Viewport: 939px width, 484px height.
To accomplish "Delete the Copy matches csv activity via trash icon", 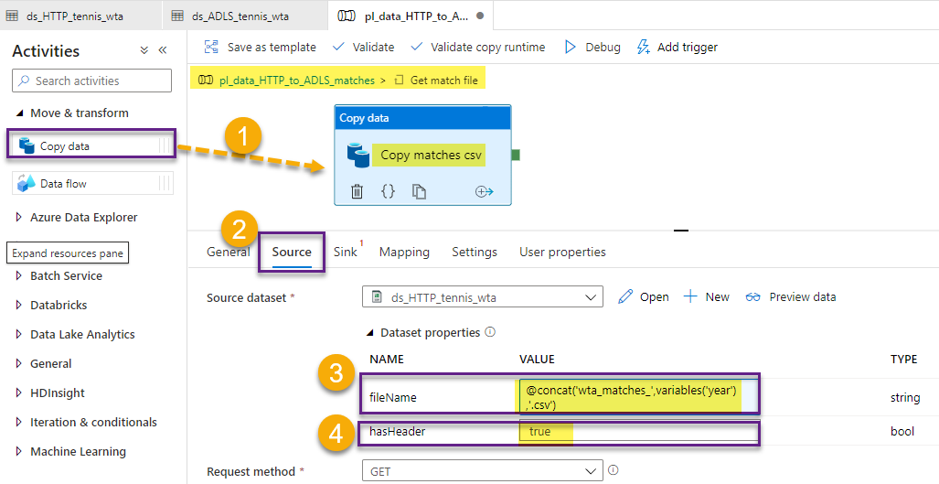I will [357, 191].
